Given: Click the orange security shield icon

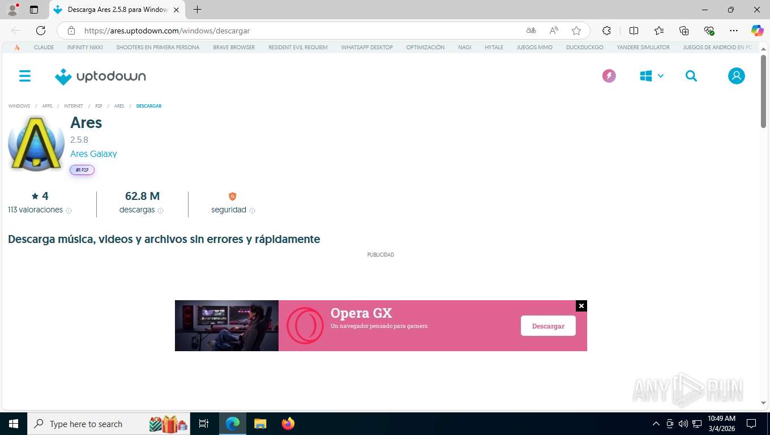Looking at the screenshot, I should coord(232,197).
